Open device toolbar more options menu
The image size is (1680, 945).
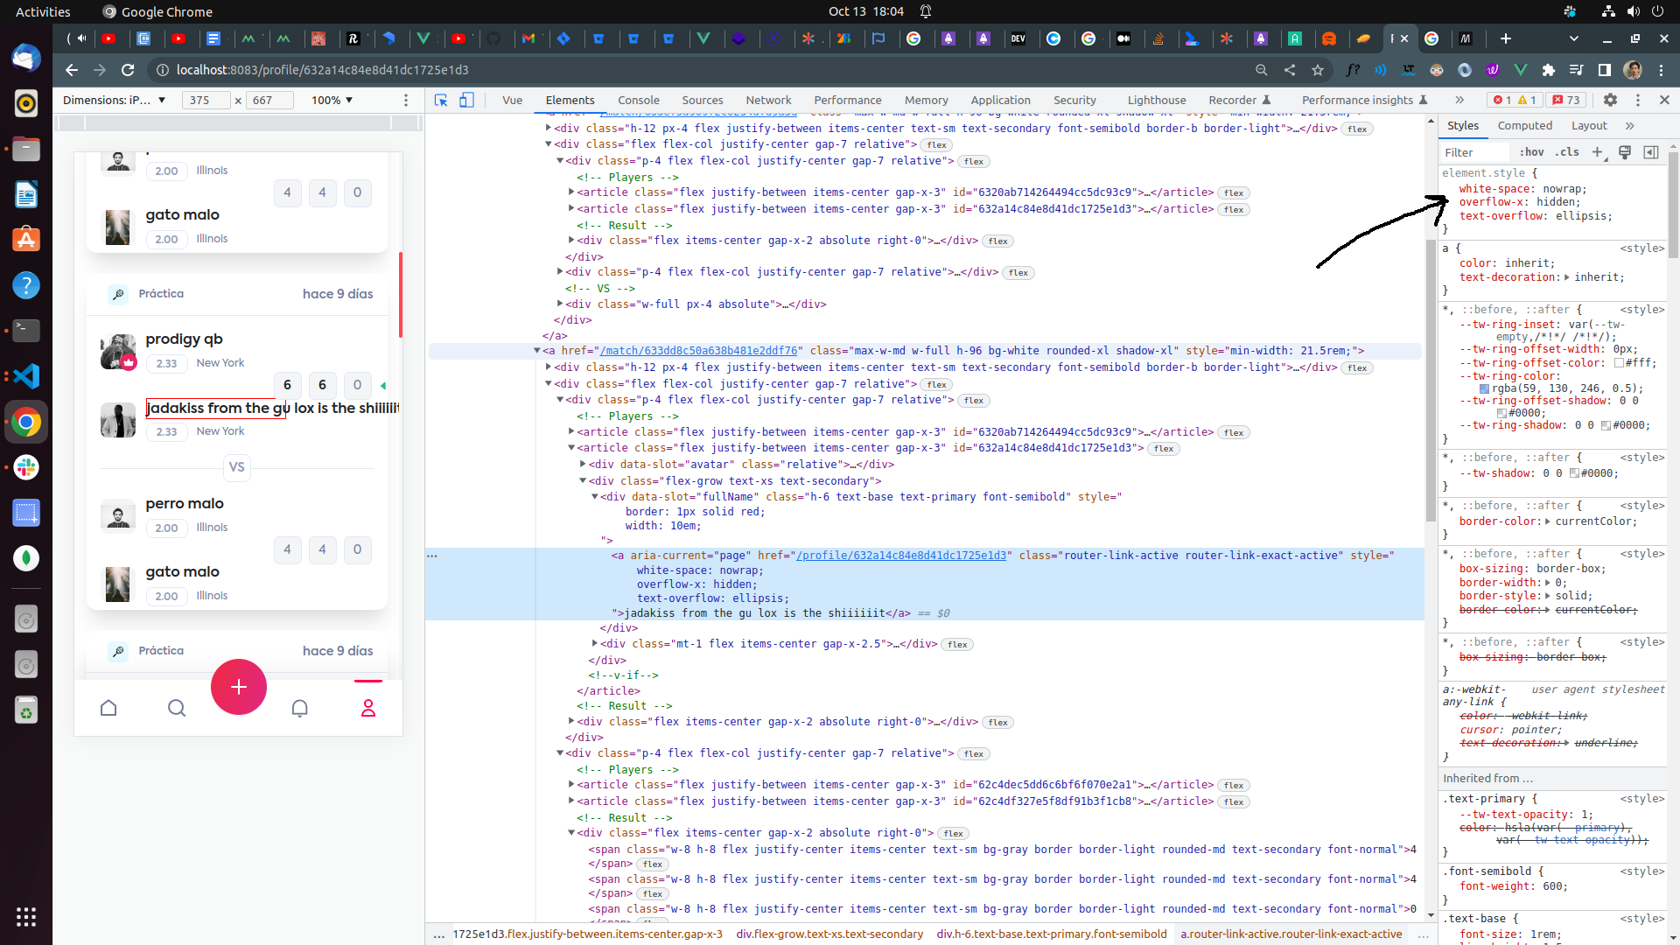click(406, 100)
